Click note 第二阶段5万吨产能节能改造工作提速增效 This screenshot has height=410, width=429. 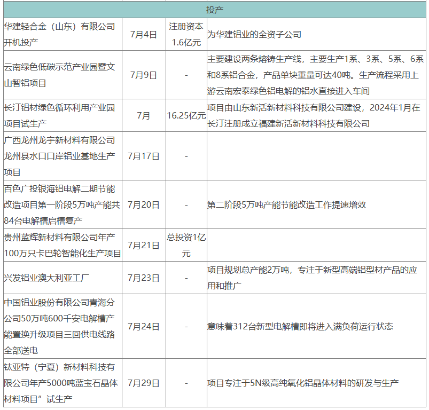click(286, 204)
